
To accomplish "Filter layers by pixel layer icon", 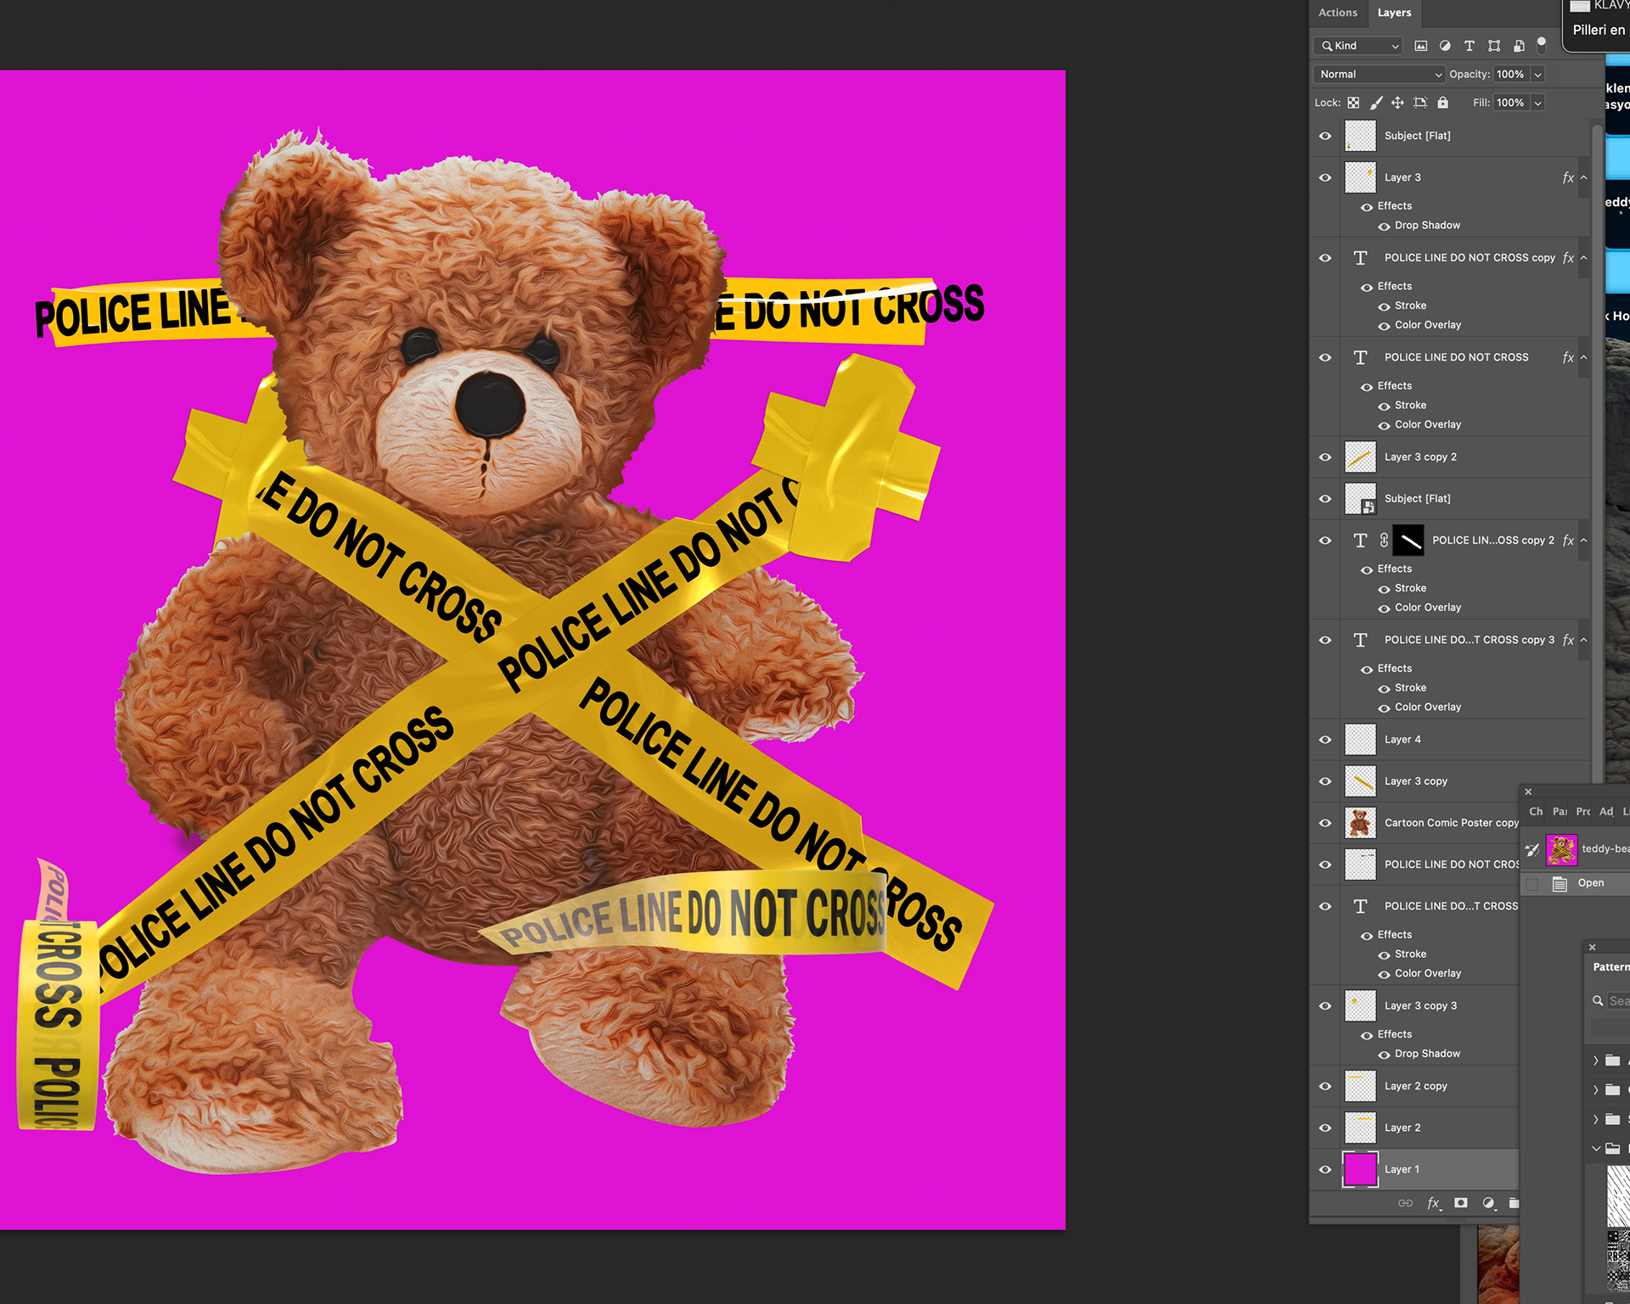I will (1420, 46).
